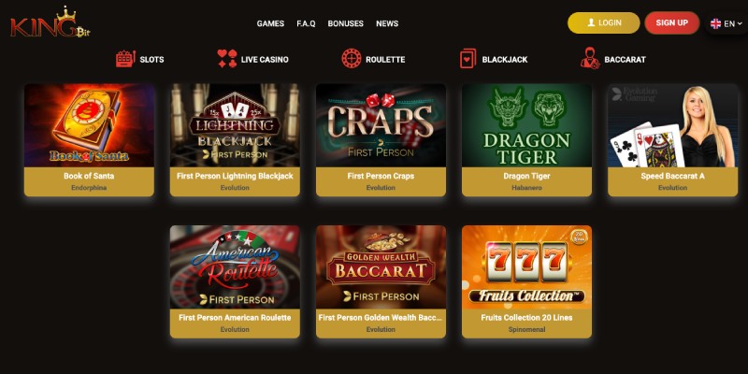Open the F.A.Q menu item
This screenshot has width=748, height=374.
[306, 23]
